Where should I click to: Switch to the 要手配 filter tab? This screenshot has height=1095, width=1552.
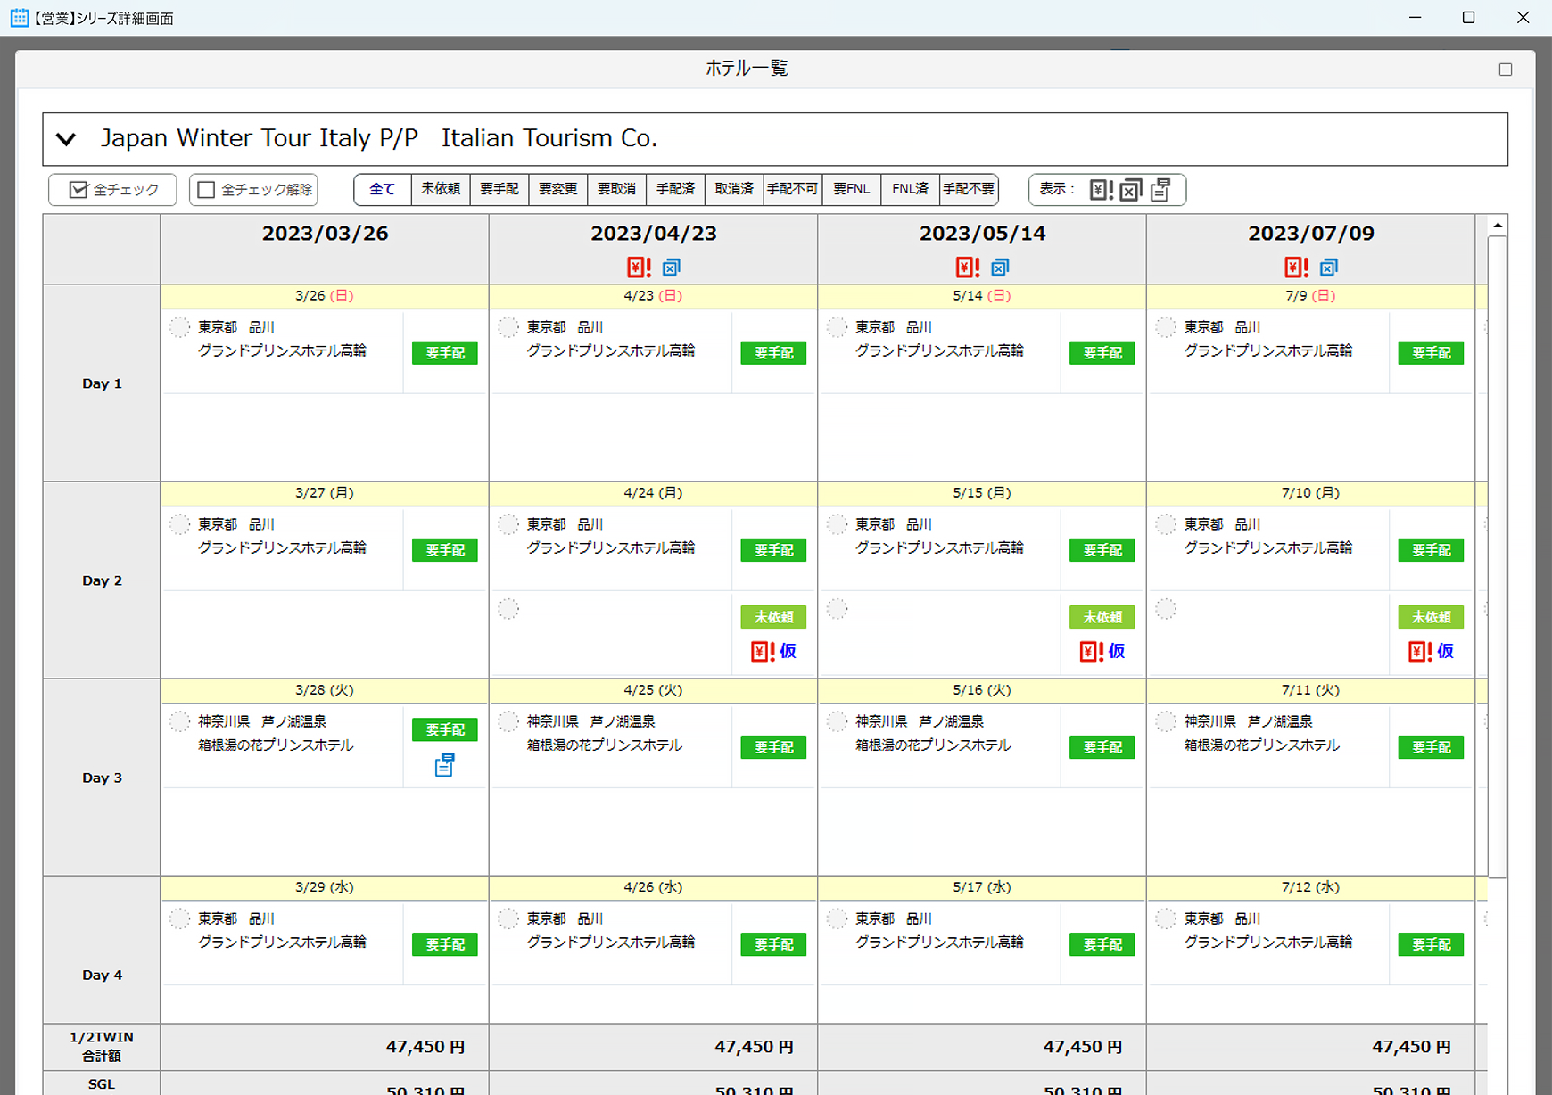499,189
